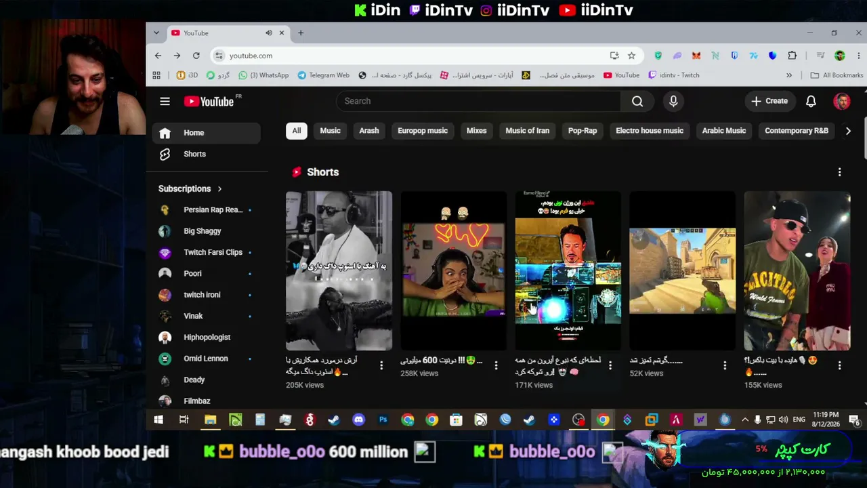Toggle the system tray microphone icon
The image size is (867, 488).
pyautogui.click(x=757, y=420)
